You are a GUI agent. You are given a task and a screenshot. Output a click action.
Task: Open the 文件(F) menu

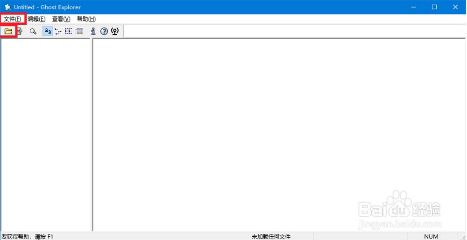13,19
